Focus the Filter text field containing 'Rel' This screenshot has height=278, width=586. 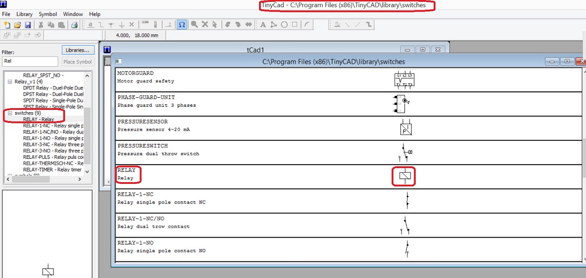pyautogui.click(x=30, y=61)
